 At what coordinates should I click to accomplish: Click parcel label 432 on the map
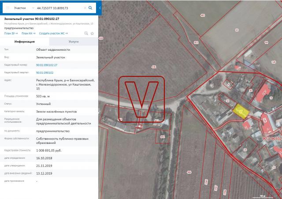tap(196, 42)
